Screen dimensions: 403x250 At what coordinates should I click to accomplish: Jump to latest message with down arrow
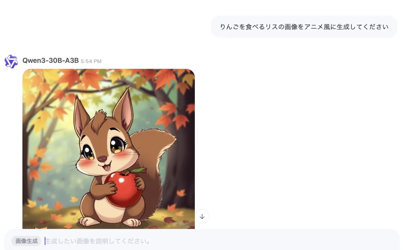202,217
